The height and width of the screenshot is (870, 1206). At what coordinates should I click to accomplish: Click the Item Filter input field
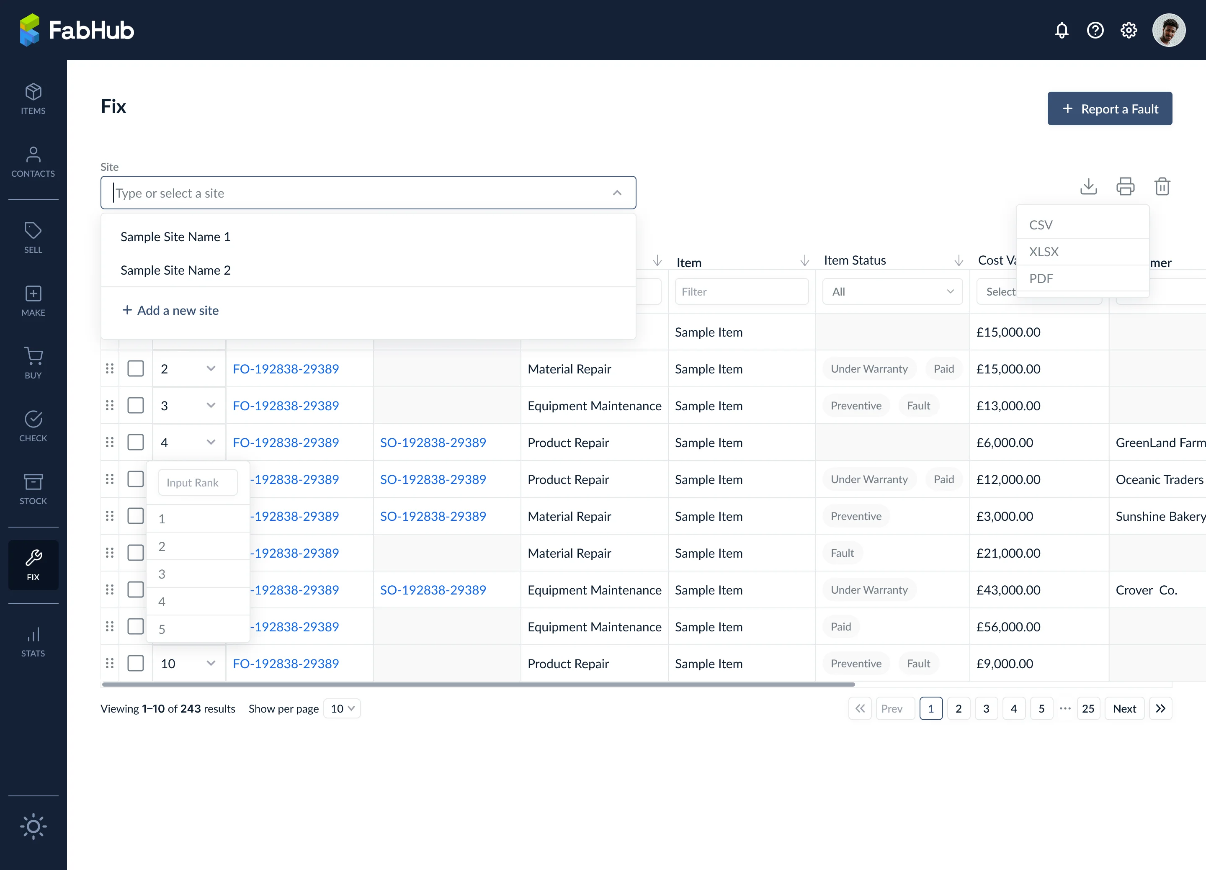point(742,291)
